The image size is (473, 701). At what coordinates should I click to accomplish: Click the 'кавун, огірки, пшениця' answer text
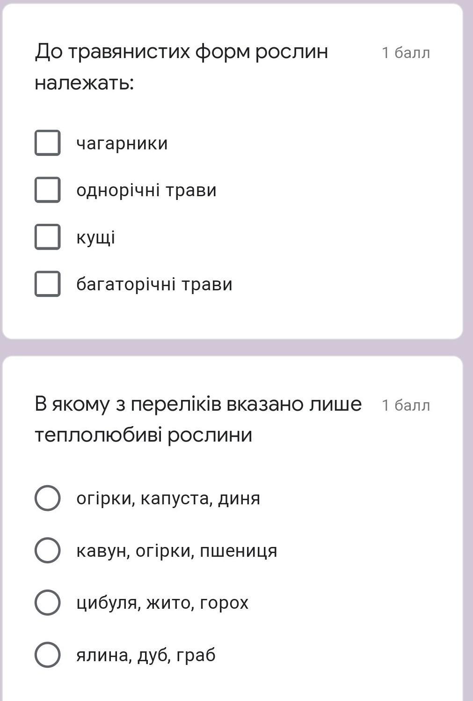click(x=177, y=551)
